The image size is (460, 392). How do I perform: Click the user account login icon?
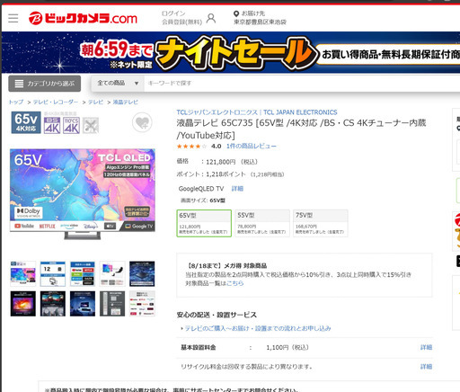pyautogui.click(x=211, y=18)
